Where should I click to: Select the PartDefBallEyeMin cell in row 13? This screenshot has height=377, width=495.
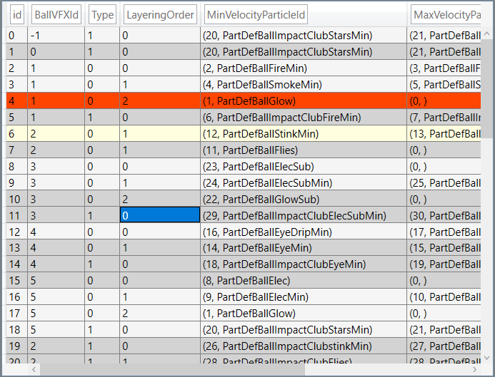tap(304, 247)
